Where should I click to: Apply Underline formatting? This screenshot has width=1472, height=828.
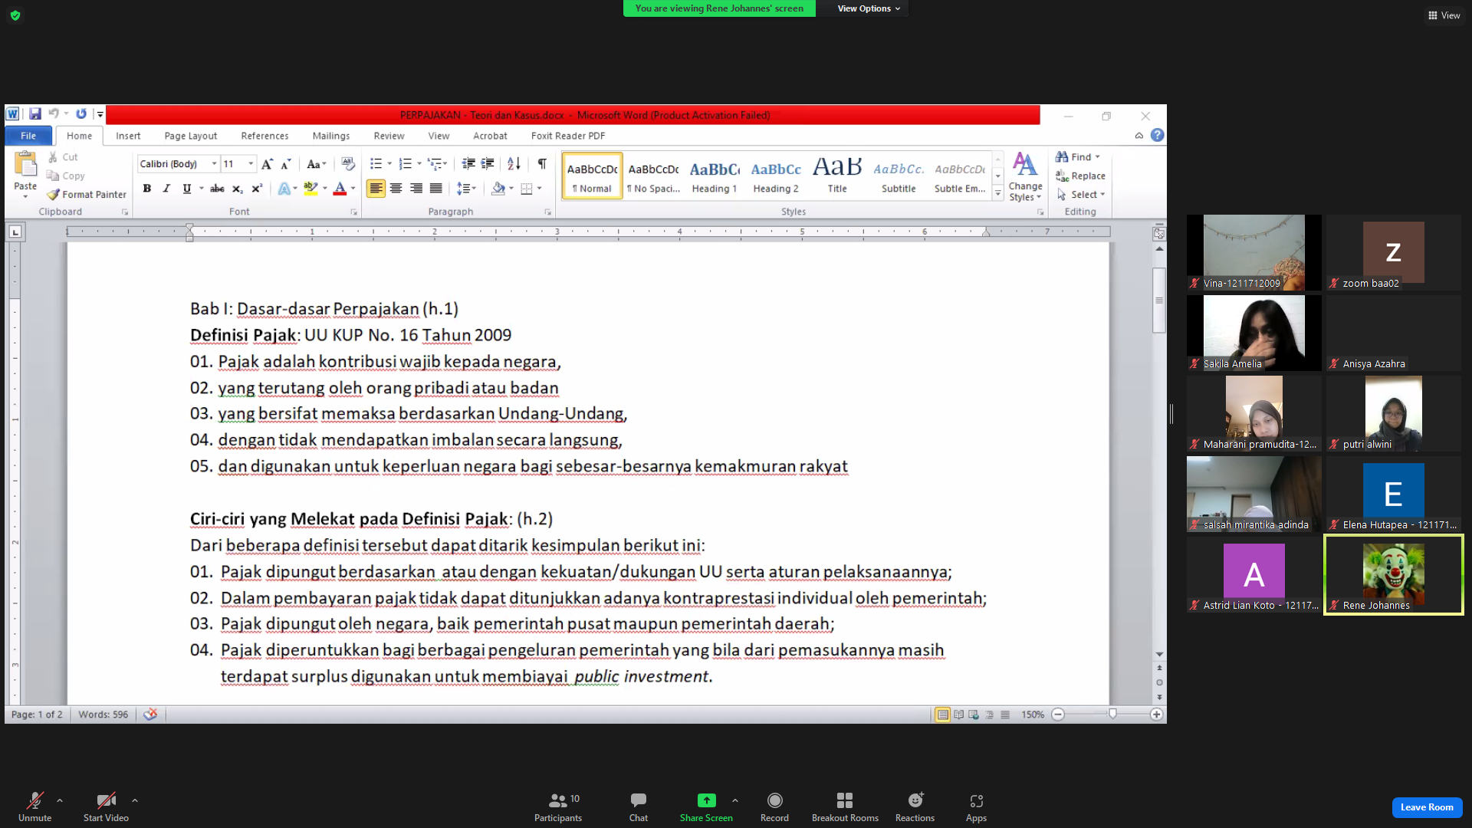point(186,189)
